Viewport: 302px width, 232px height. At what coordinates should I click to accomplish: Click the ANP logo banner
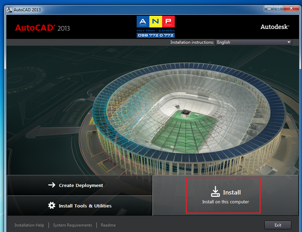coord(156,27)
